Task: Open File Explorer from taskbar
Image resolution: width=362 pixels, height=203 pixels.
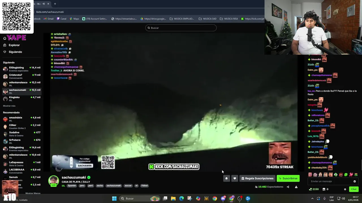Action: [173, 198]
